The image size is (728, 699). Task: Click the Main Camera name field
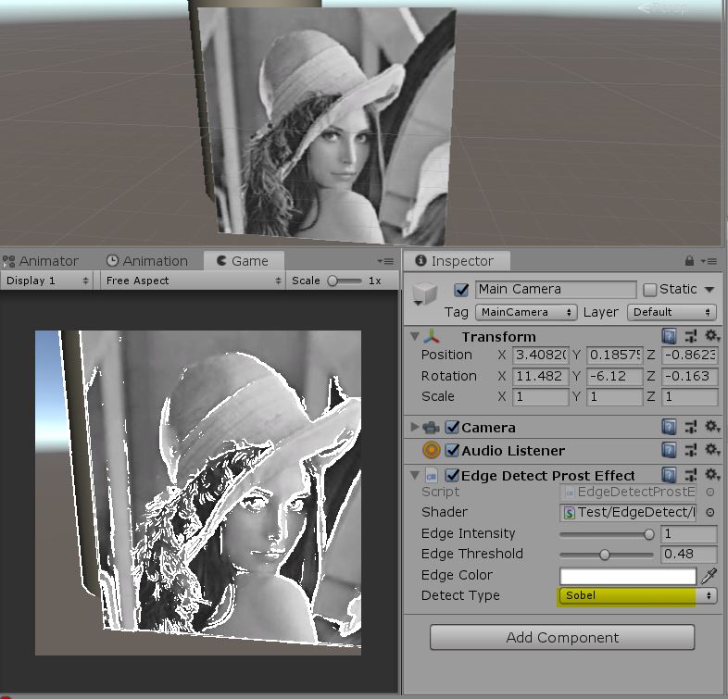tap(556, 289)
